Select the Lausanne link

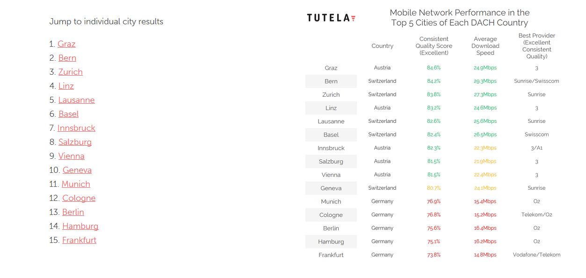[x=76, y=100]
